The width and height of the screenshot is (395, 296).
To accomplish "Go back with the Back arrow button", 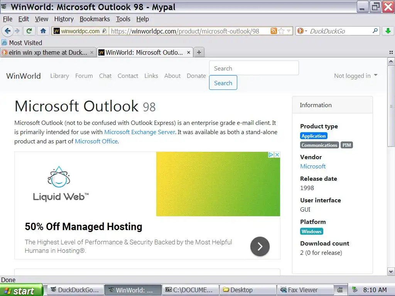I will pyautogui.click(x=7, y=31).
